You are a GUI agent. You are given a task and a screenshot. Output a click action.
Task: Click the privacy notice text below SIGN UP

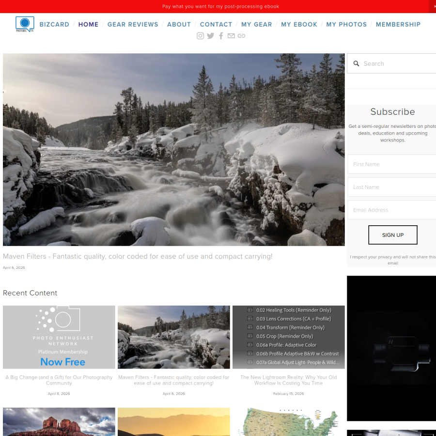pyautogui.click(x=392, y=260)
